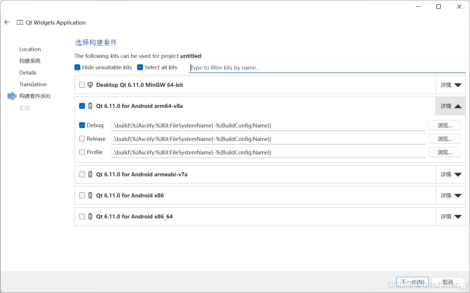Enable the Profile build configuration
Viewport: 470px width, 293px height.
click(x=82, y=152)
